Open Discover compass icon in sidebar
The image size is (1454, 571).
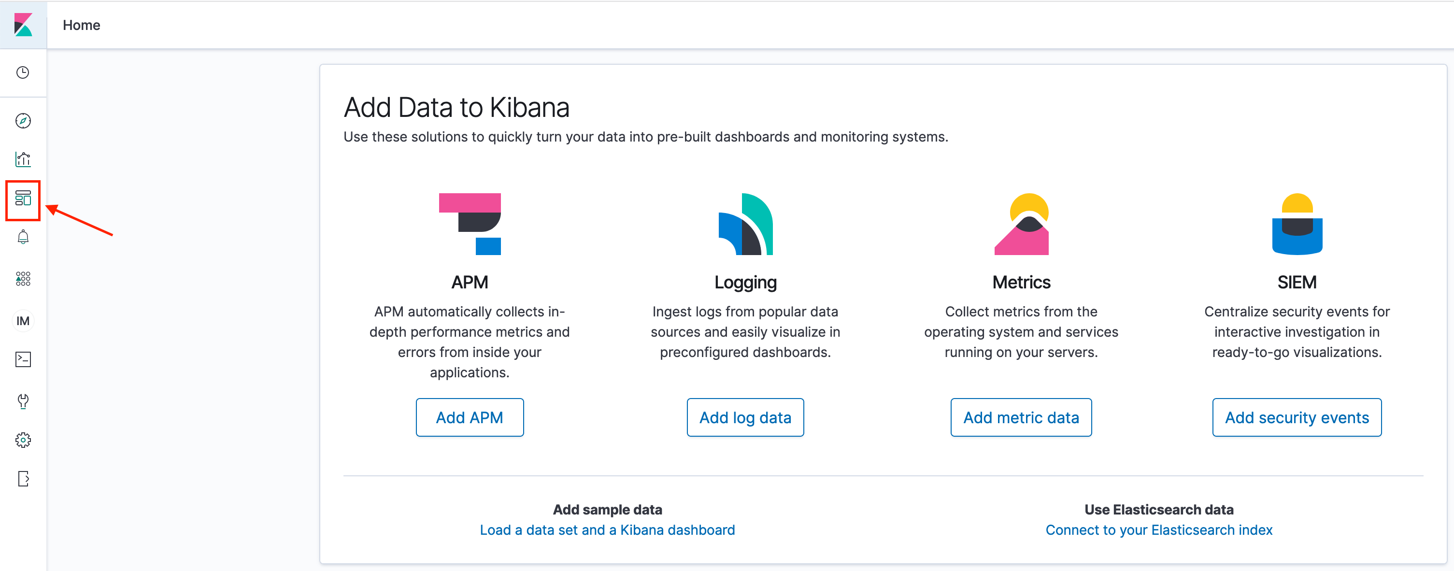click(23, 120)
